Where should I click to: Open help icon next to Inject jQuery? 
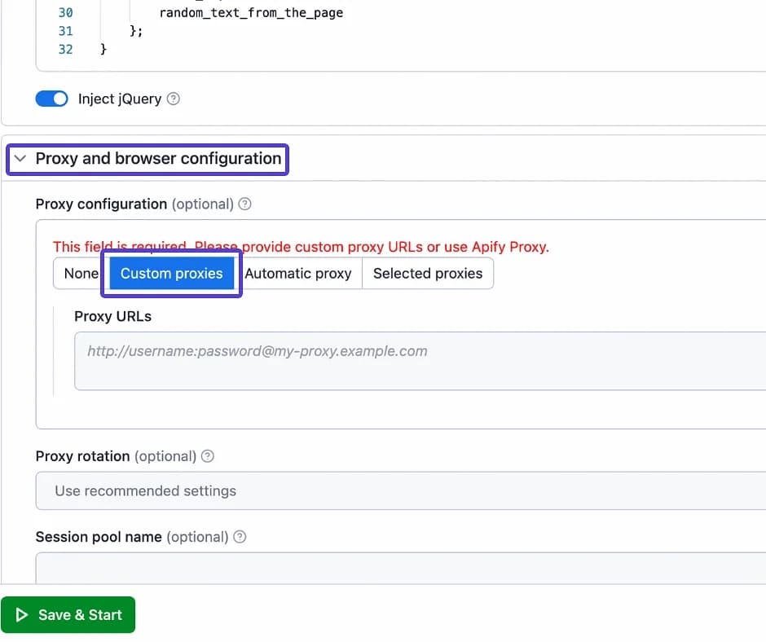click(173, 99)
